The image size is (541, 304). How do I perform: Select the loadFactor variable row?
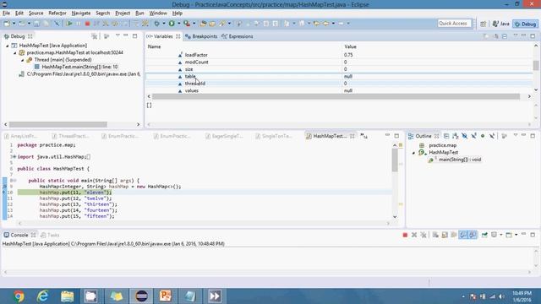[x=339, y=55]
